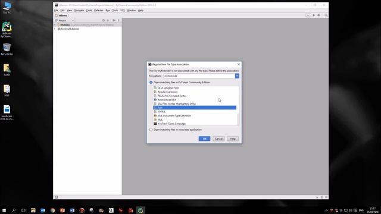Click scroll from source icon in Project panel
The image size is (381, 214).
103,20
